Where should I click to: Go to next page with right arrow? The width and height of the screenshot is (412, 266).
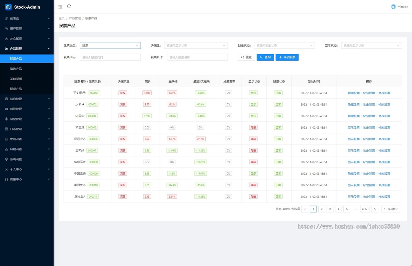coord(375,209)
